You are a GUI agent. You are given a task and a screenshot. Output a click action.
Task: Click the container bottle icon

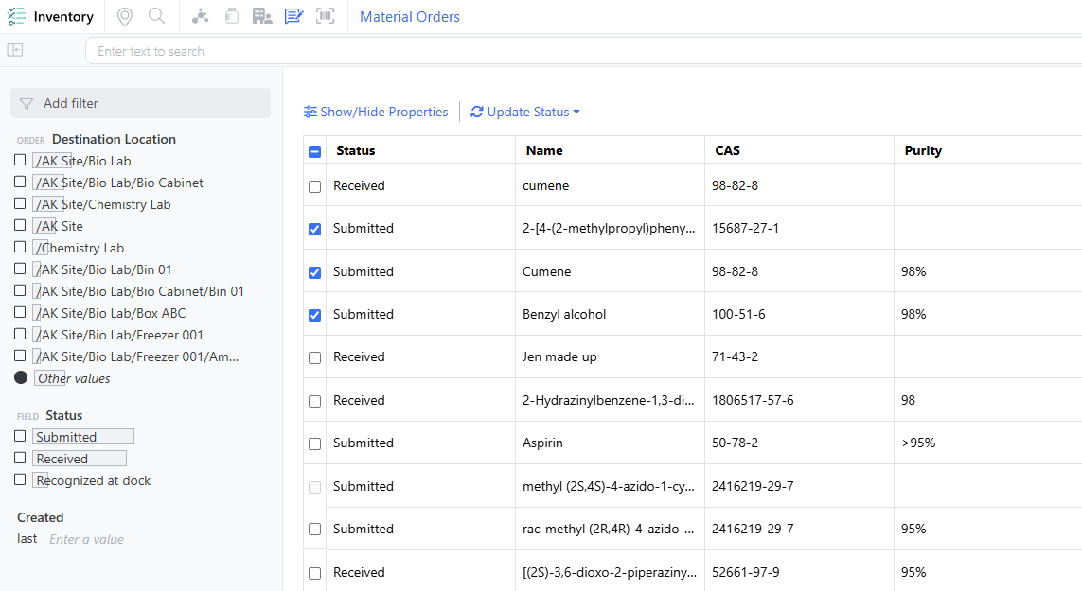(232, 16)
